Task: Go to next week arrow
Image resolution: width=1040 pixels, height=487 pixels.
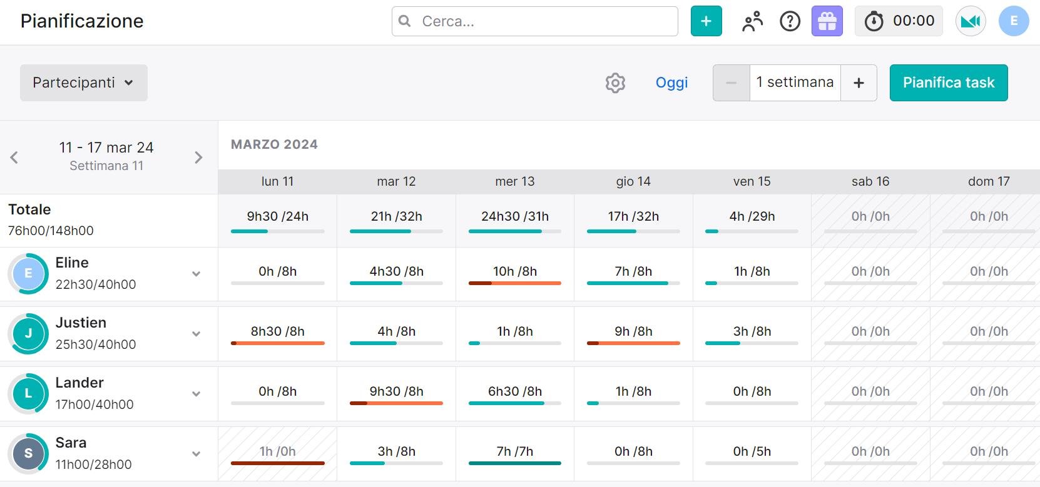Action: [x=198, y=158]
